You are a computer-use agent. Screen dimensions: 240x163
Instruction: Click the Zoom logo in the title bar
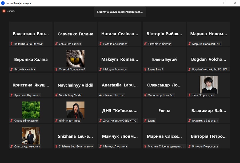[3, 3]
